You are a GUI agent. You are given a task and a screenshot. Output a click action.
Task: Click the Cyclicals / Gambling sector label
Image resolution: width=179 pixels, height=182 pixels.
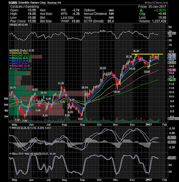25,6
